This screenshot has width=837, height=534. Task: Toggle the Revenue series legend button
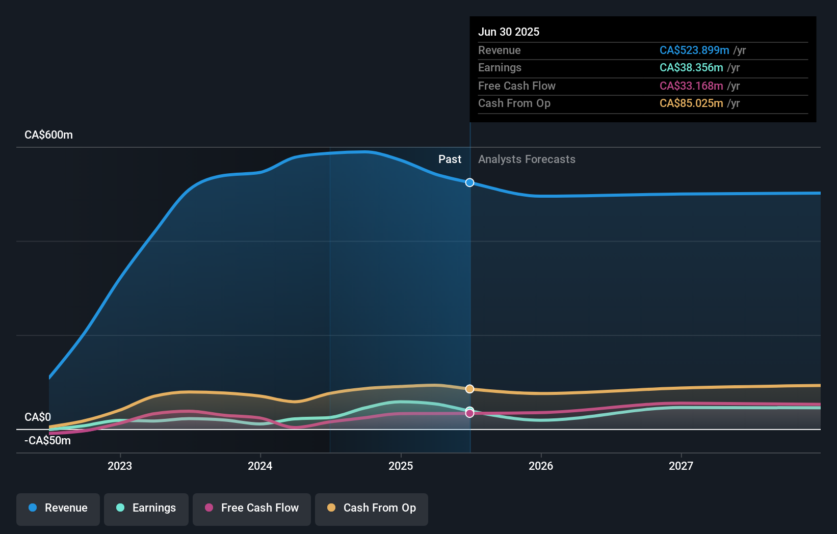[x=58, y=509]
